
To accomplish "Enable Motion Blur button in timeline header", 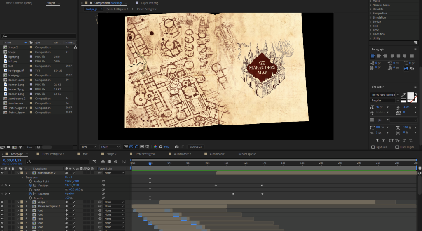I will tap(115, 162).
